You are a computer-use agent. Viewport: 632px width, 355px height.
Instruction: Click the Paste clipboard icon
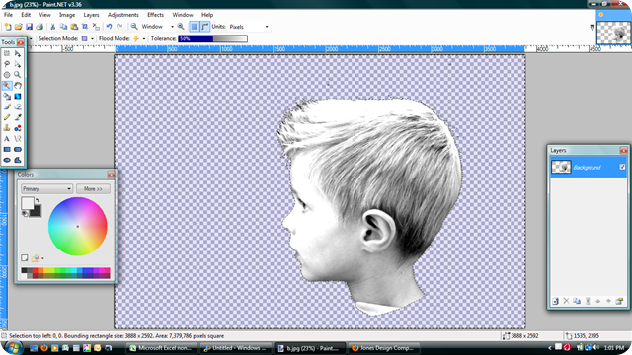tap(74, 27)
